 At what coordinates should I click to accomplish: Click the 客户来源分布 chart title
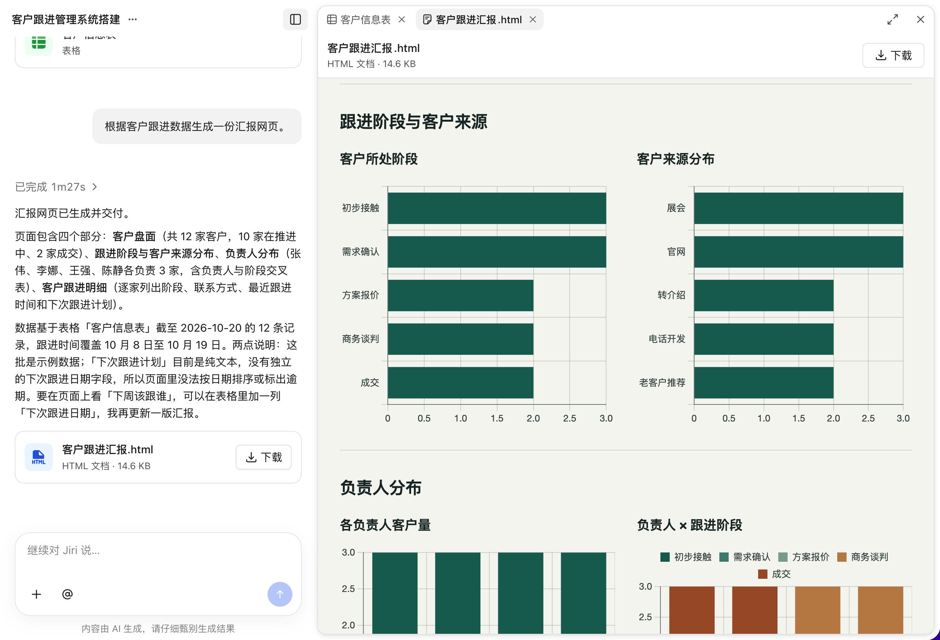coord(676,159)
